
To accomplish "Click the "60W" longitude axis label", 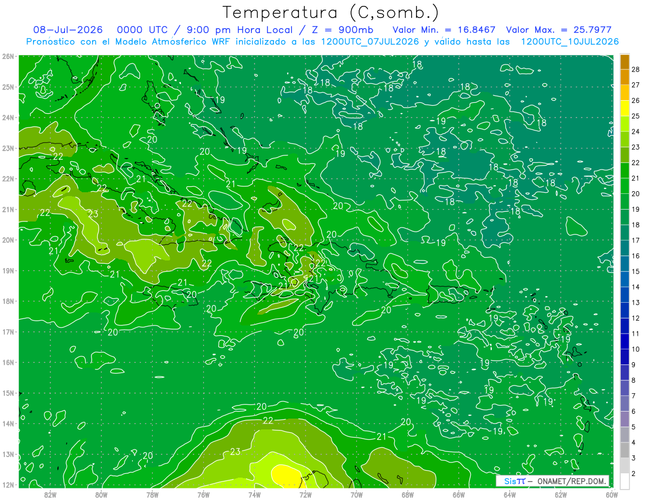I will click(612, 494).
